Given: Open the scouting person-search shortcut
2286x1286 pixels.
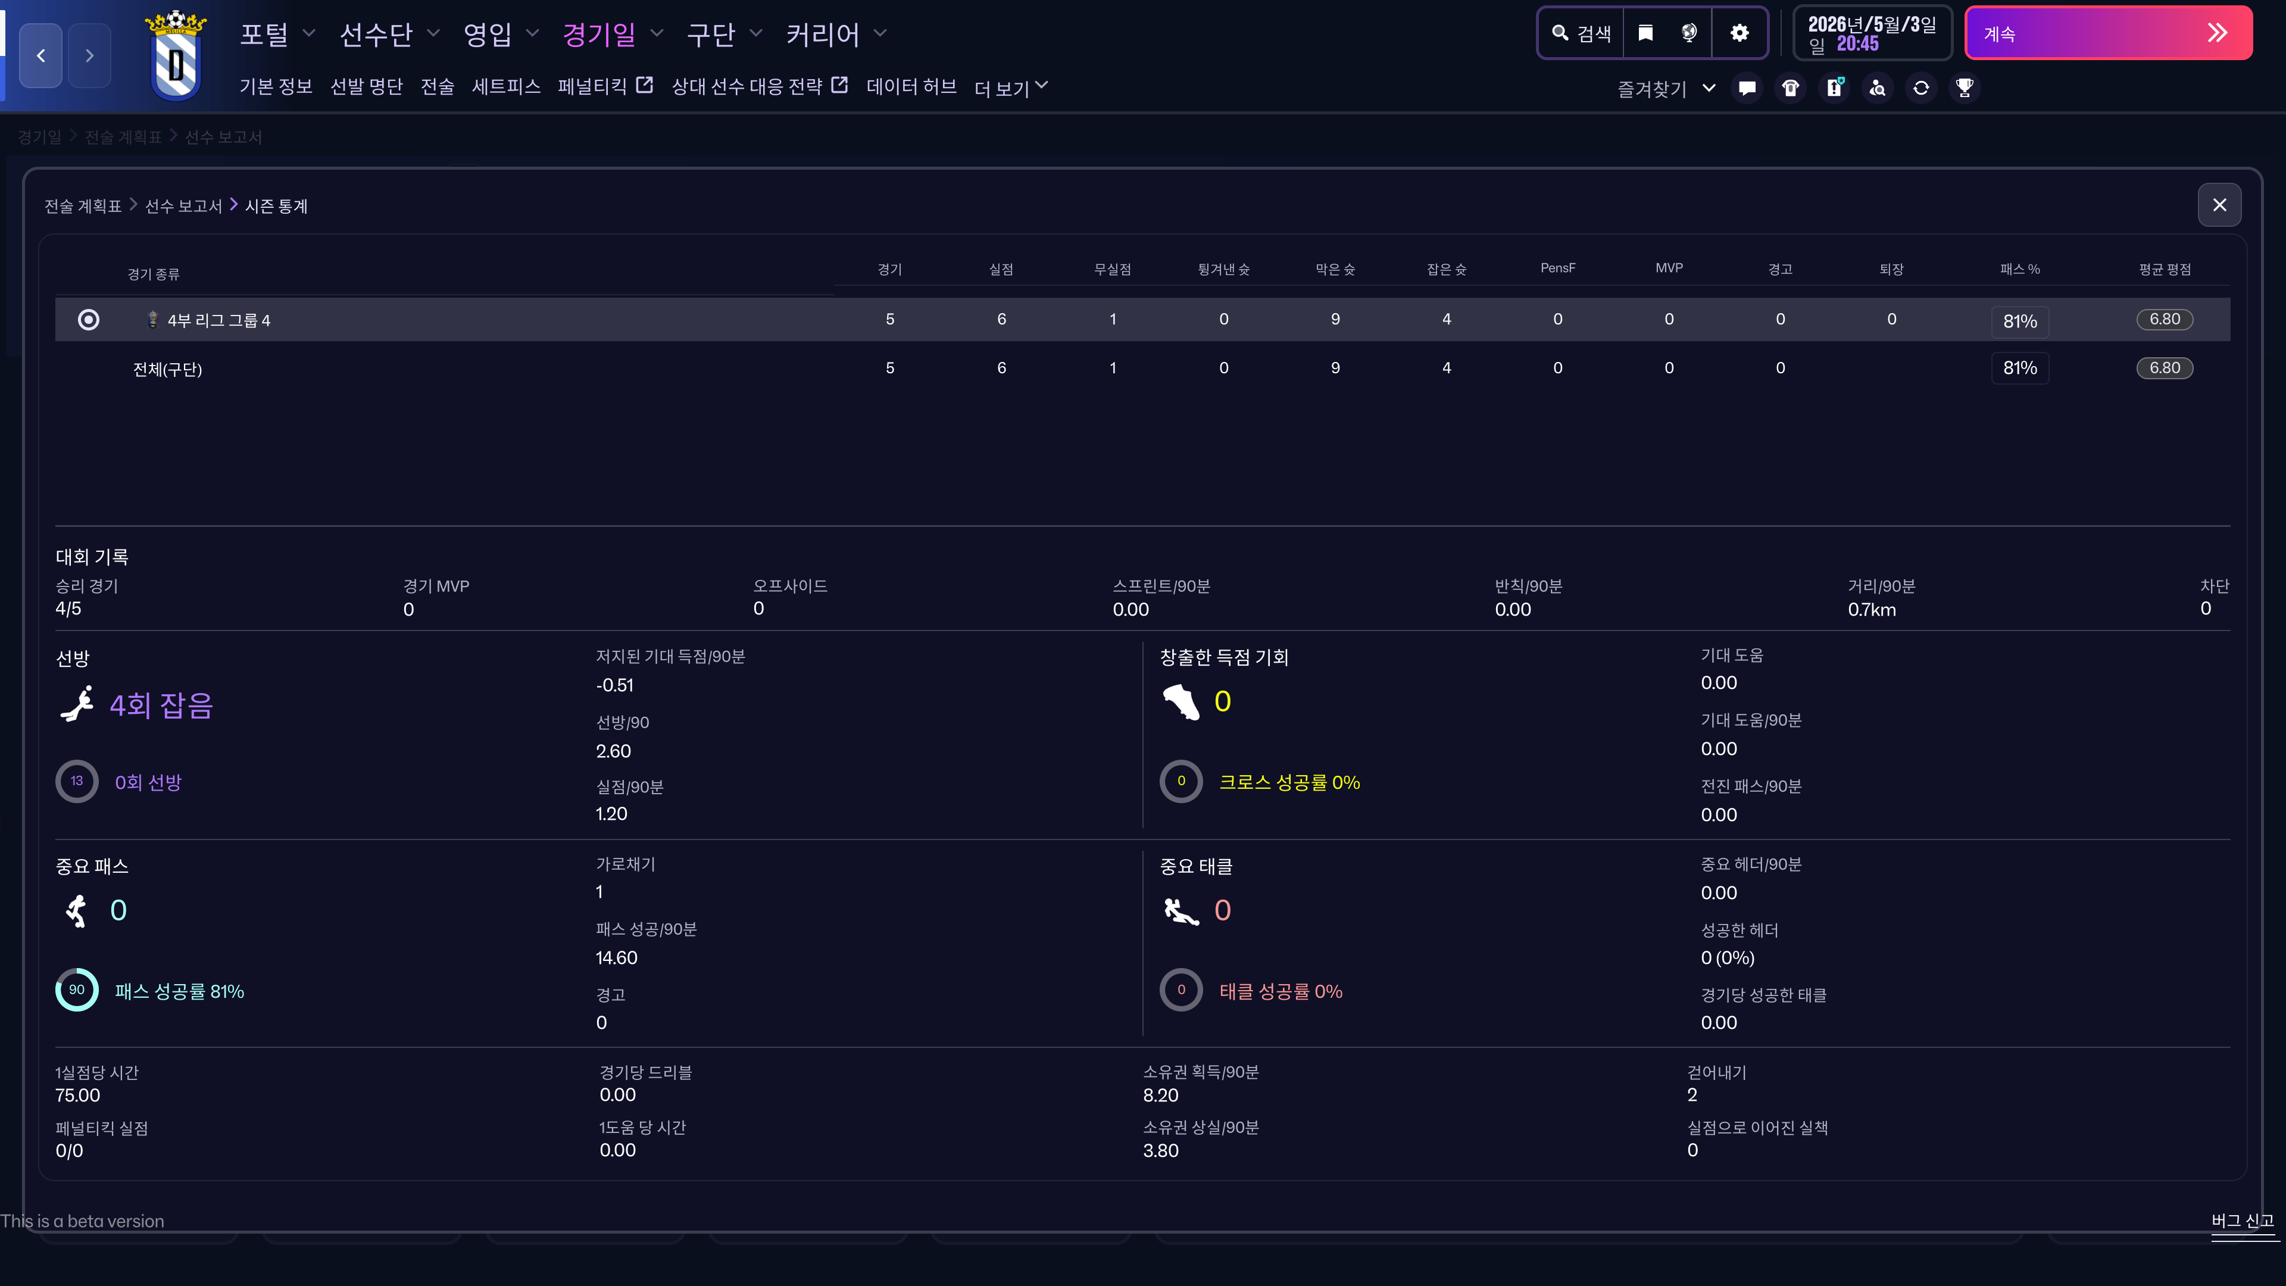Looking at the screenshot, I should point(1877,88).
